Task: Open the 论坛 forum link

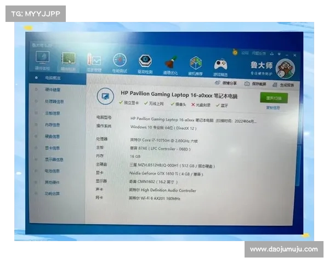Action: tap(245, 53)
